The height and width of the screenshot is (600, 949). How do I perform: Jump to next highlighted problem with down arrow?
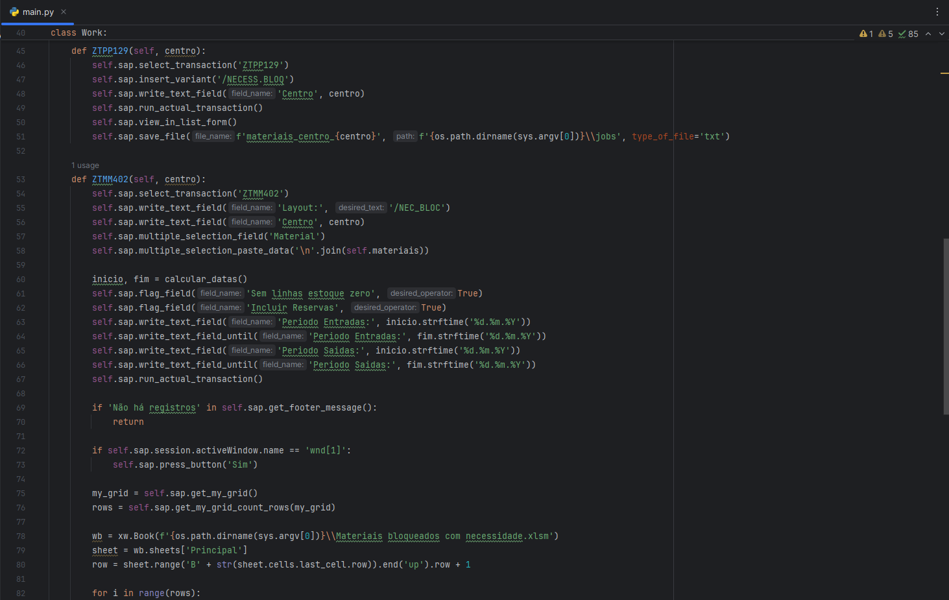(x=942, y=34)
